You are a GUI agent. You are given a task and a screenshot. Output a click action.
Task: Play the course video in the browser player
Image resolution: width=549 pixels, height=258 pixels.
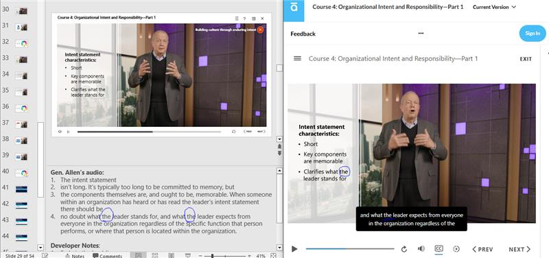(x=294, y=249)
